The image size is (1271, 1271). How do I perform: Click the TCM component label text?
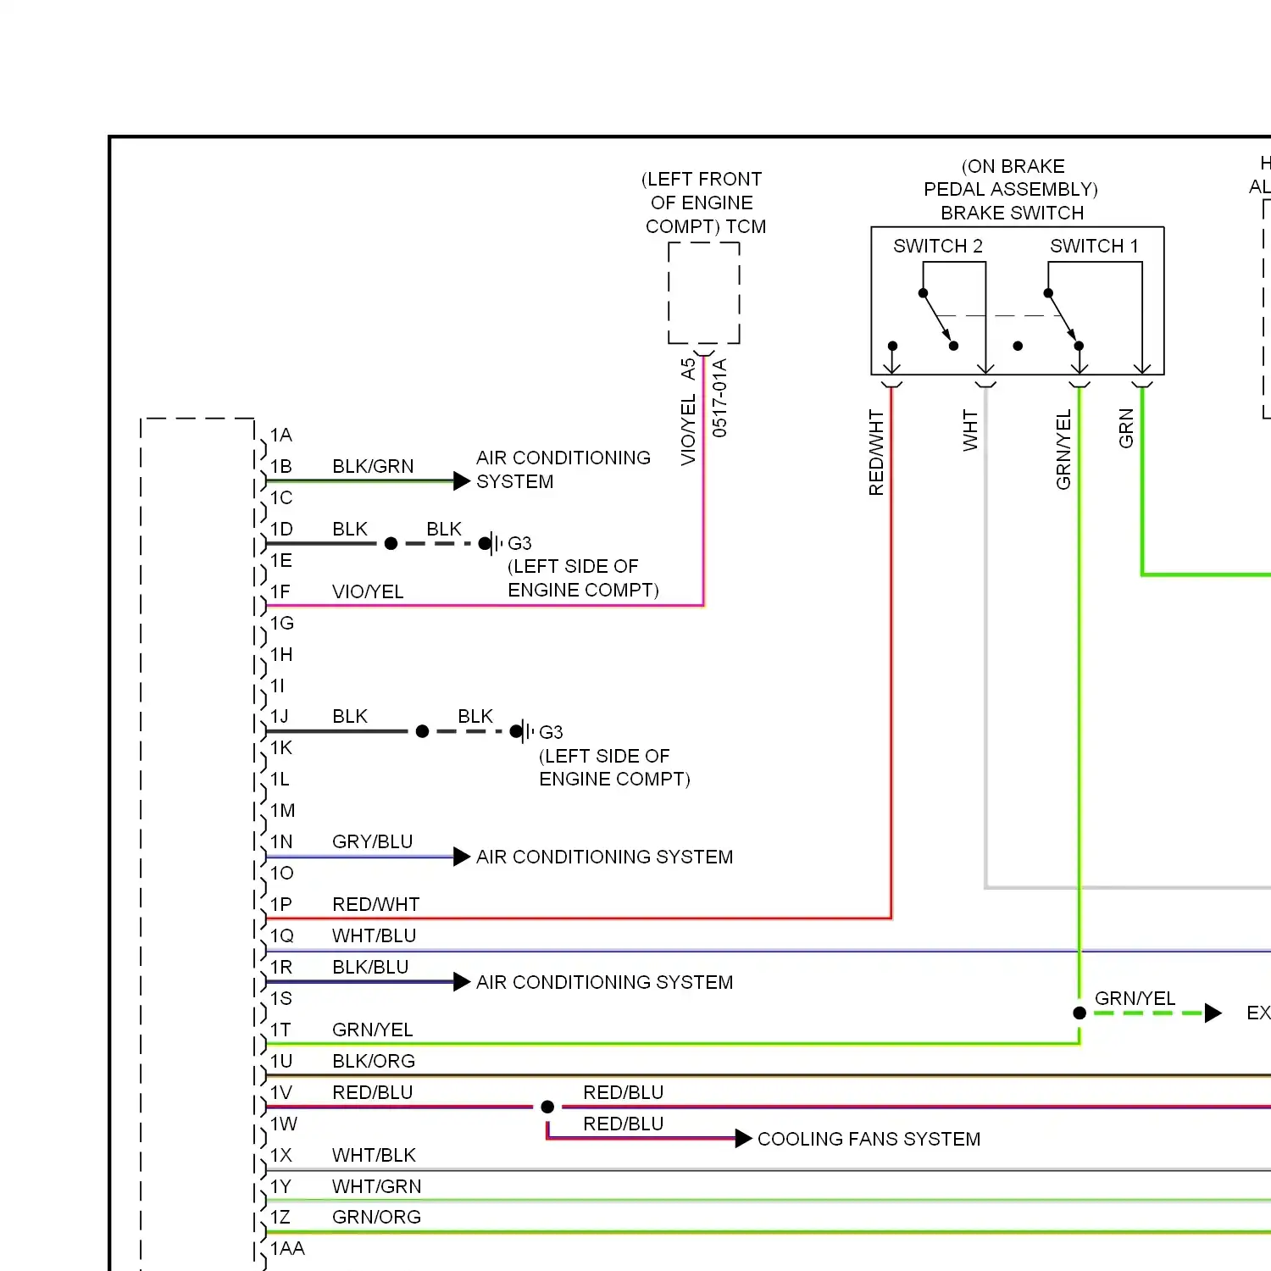coord(746,226)
